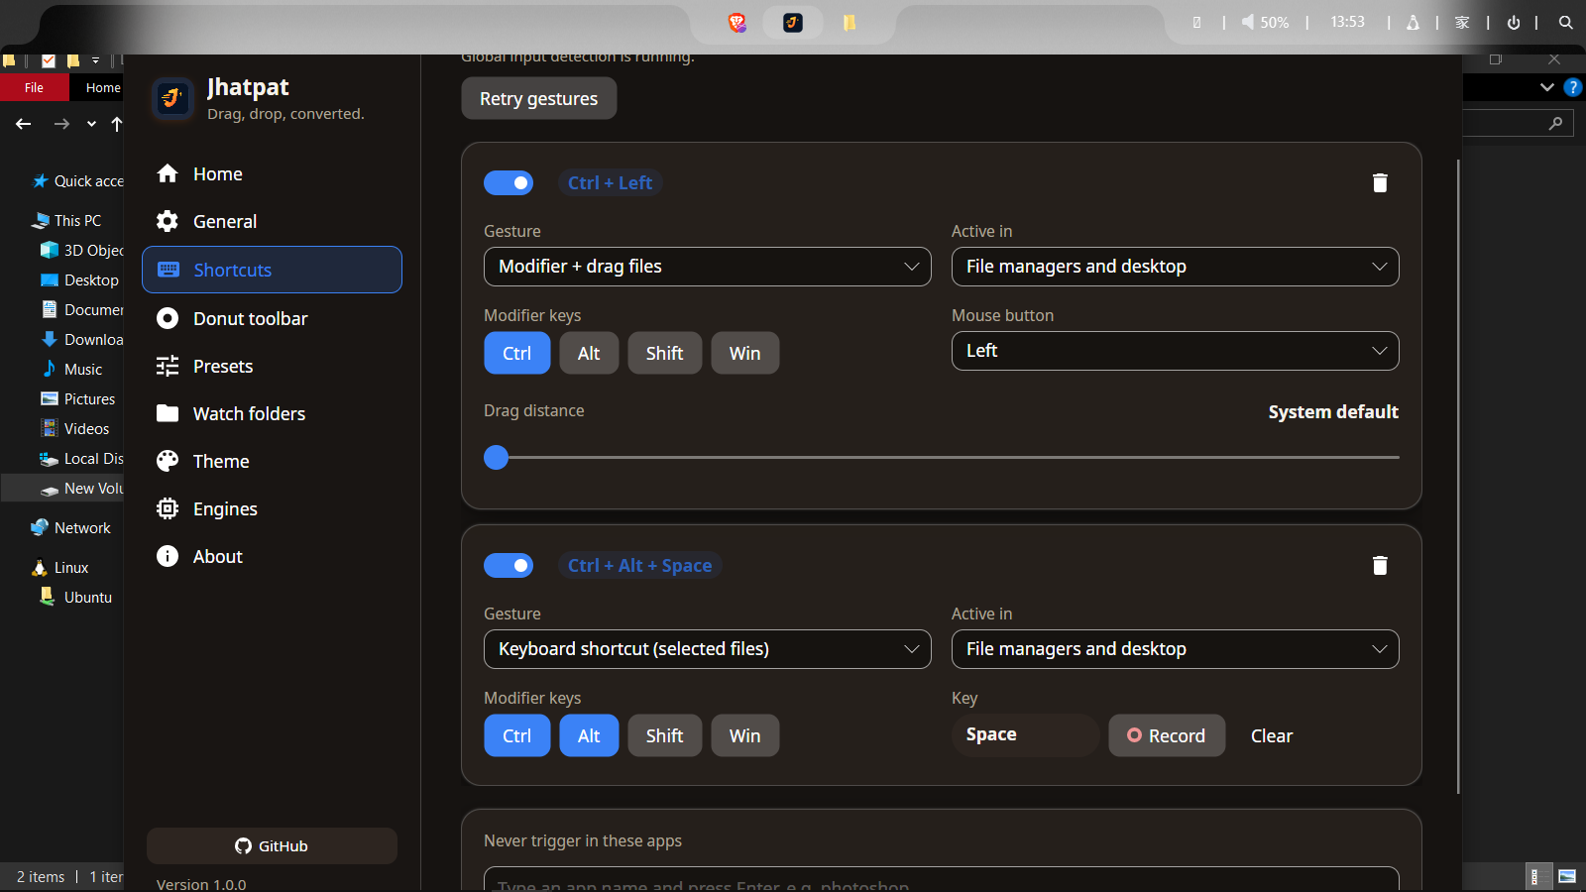This screenshot has height=892, width=1586.
Task: Toggle Shift modifier for Ctrl + Alt + Space shortcut
Action: 665,735
